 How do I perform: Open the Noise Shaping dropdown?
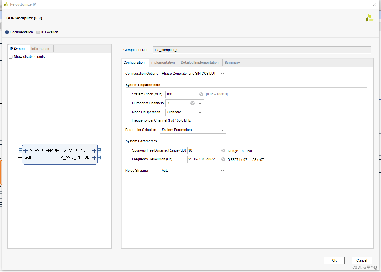coord(193,171)
